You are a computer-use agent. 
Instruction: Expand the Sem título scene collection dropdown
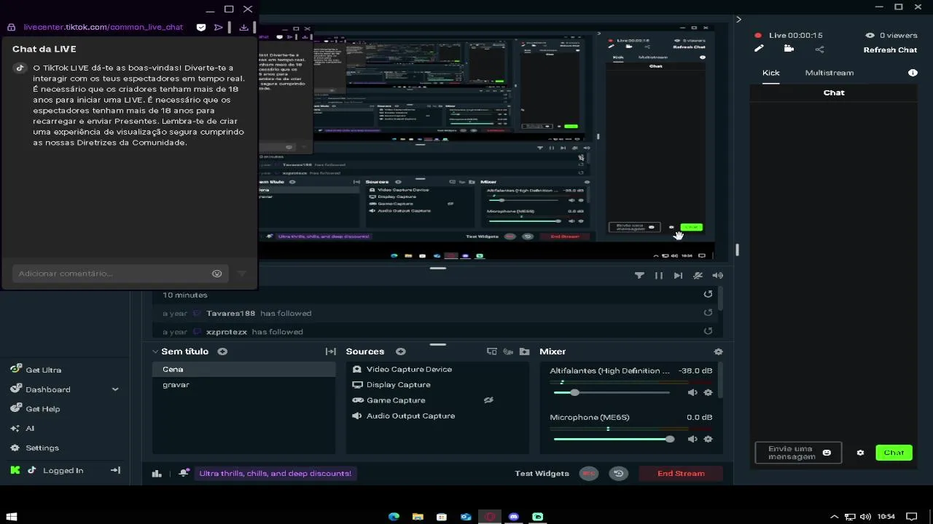[155, 352]
